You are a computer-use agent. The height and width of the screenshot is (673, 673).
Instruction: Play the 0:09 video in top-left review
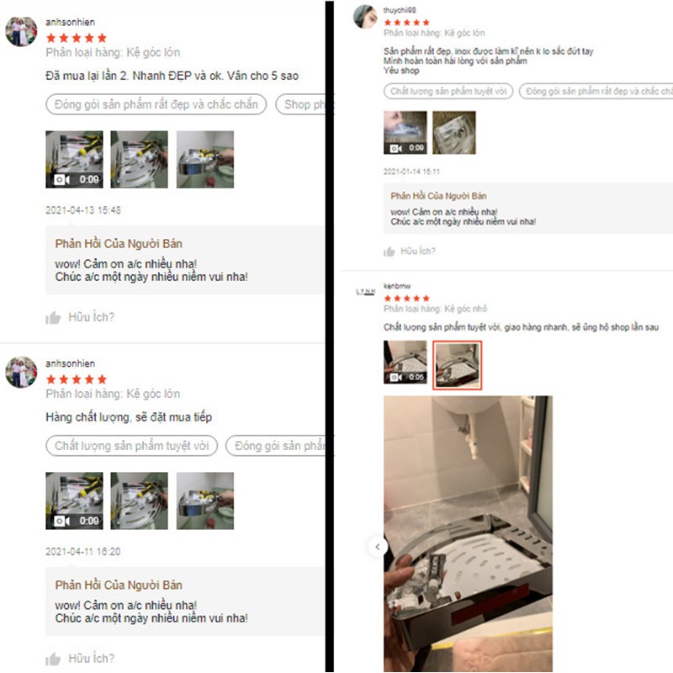click(74, 159)
